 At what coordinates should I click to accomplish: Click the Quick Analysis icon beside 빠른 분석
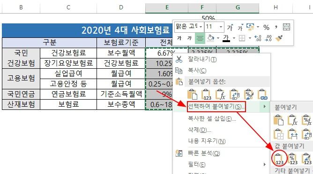(x=179, y=153)
